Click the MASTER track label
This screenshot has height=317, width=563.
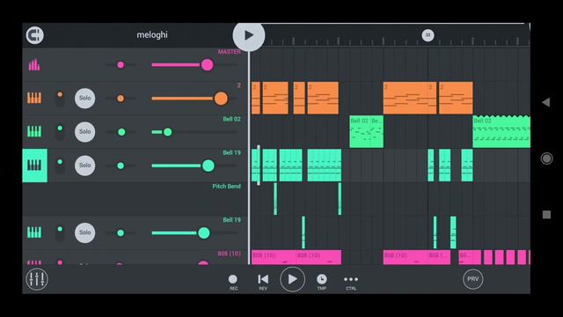pos(229,52)
